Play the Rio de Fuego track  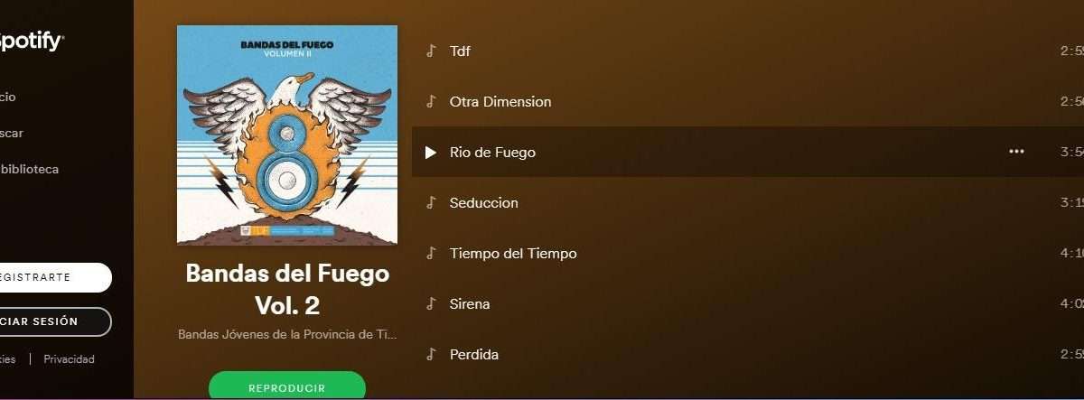click(431, 152)
